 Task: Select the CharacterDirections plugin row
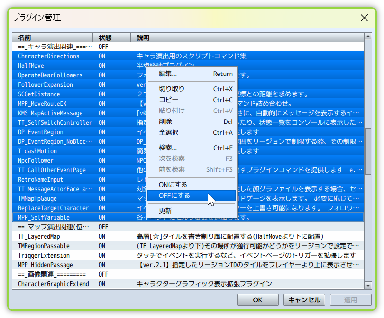[188, 56]
